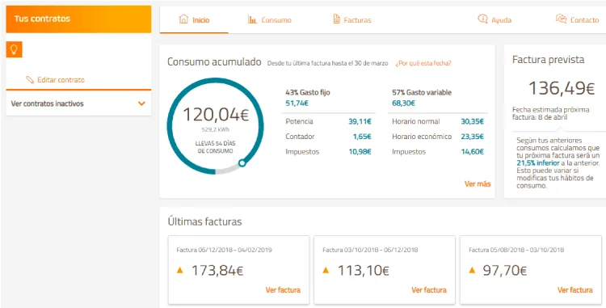Screen dimensions: 606x308
Task: Select the Factura 05/08/2018 - 03/10/2018 card
Action: 531,270
